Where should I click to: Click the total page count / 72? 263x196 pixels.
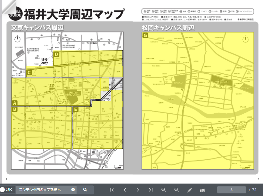tap(253, 190)
